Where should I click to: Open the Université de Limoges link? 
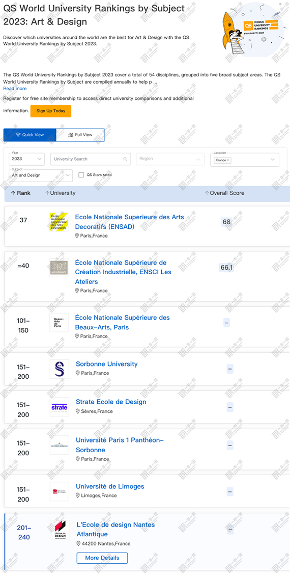(110, 487)
